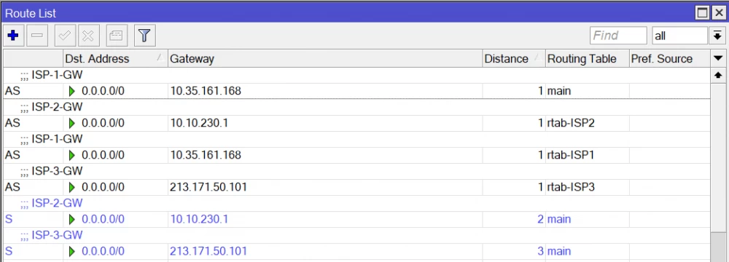Open column selector dropdown triangle
729x262 pixels.
point(717,58)
